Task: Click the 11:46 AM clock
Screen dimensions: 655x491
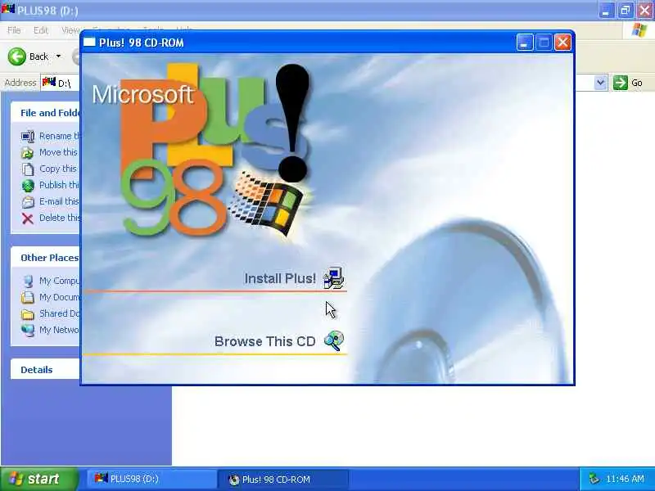Action: [x=625, y=479]
